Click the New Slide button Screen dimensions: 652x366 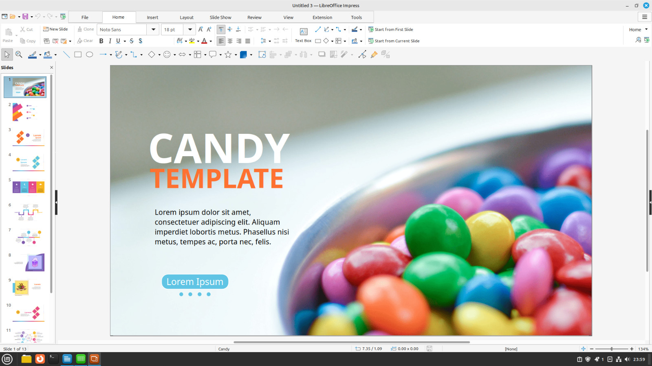tap(55, 29)
